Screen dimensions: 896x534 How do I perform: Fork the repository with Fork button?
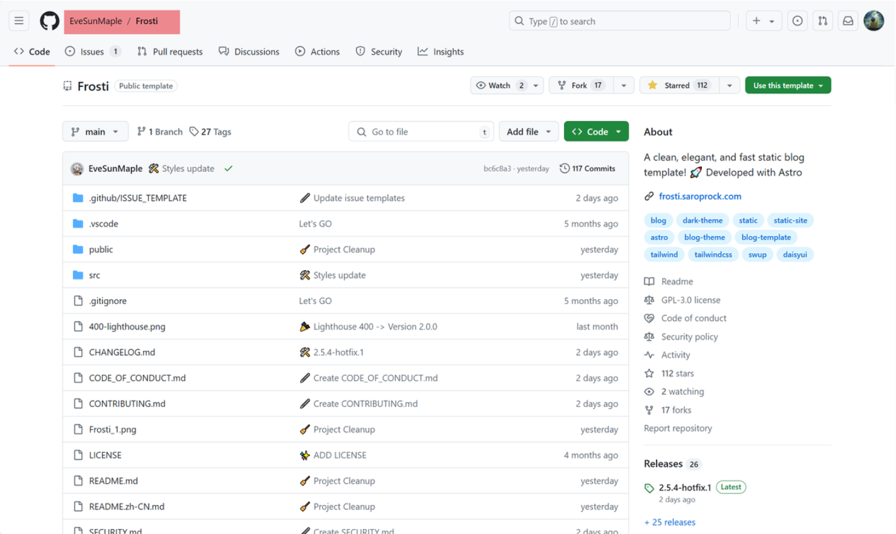pyautogui.click(x=580, y=85)
